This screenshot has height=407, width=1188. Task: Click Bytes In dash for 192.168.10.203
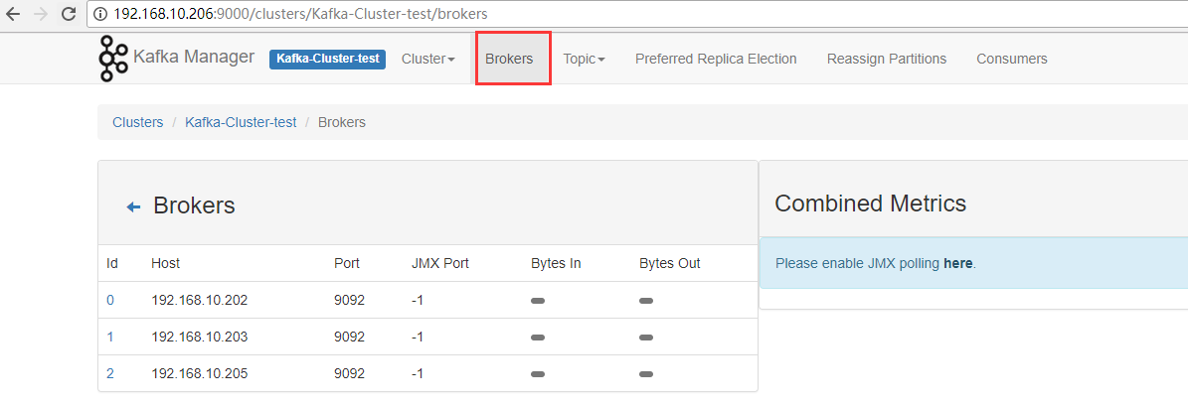pos(538,338)
